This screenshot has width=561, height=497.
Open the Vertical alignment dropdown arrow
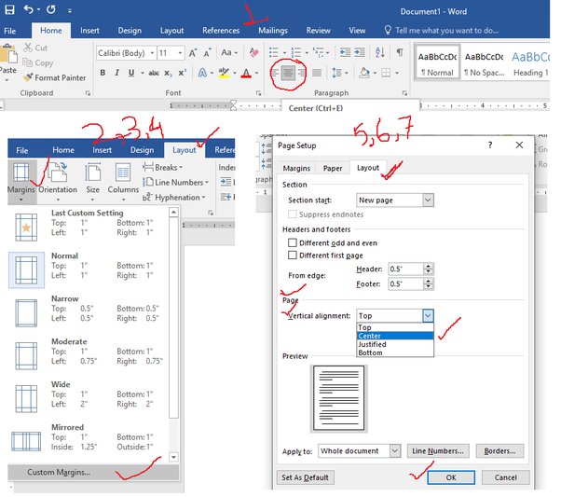[x=428, y=315]
